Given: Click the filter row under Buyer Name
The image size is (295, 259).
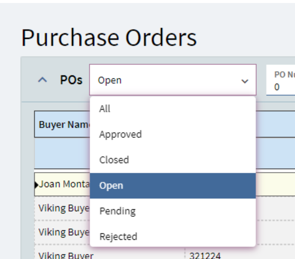Looking at the screenshot, I should click(62, 153).
